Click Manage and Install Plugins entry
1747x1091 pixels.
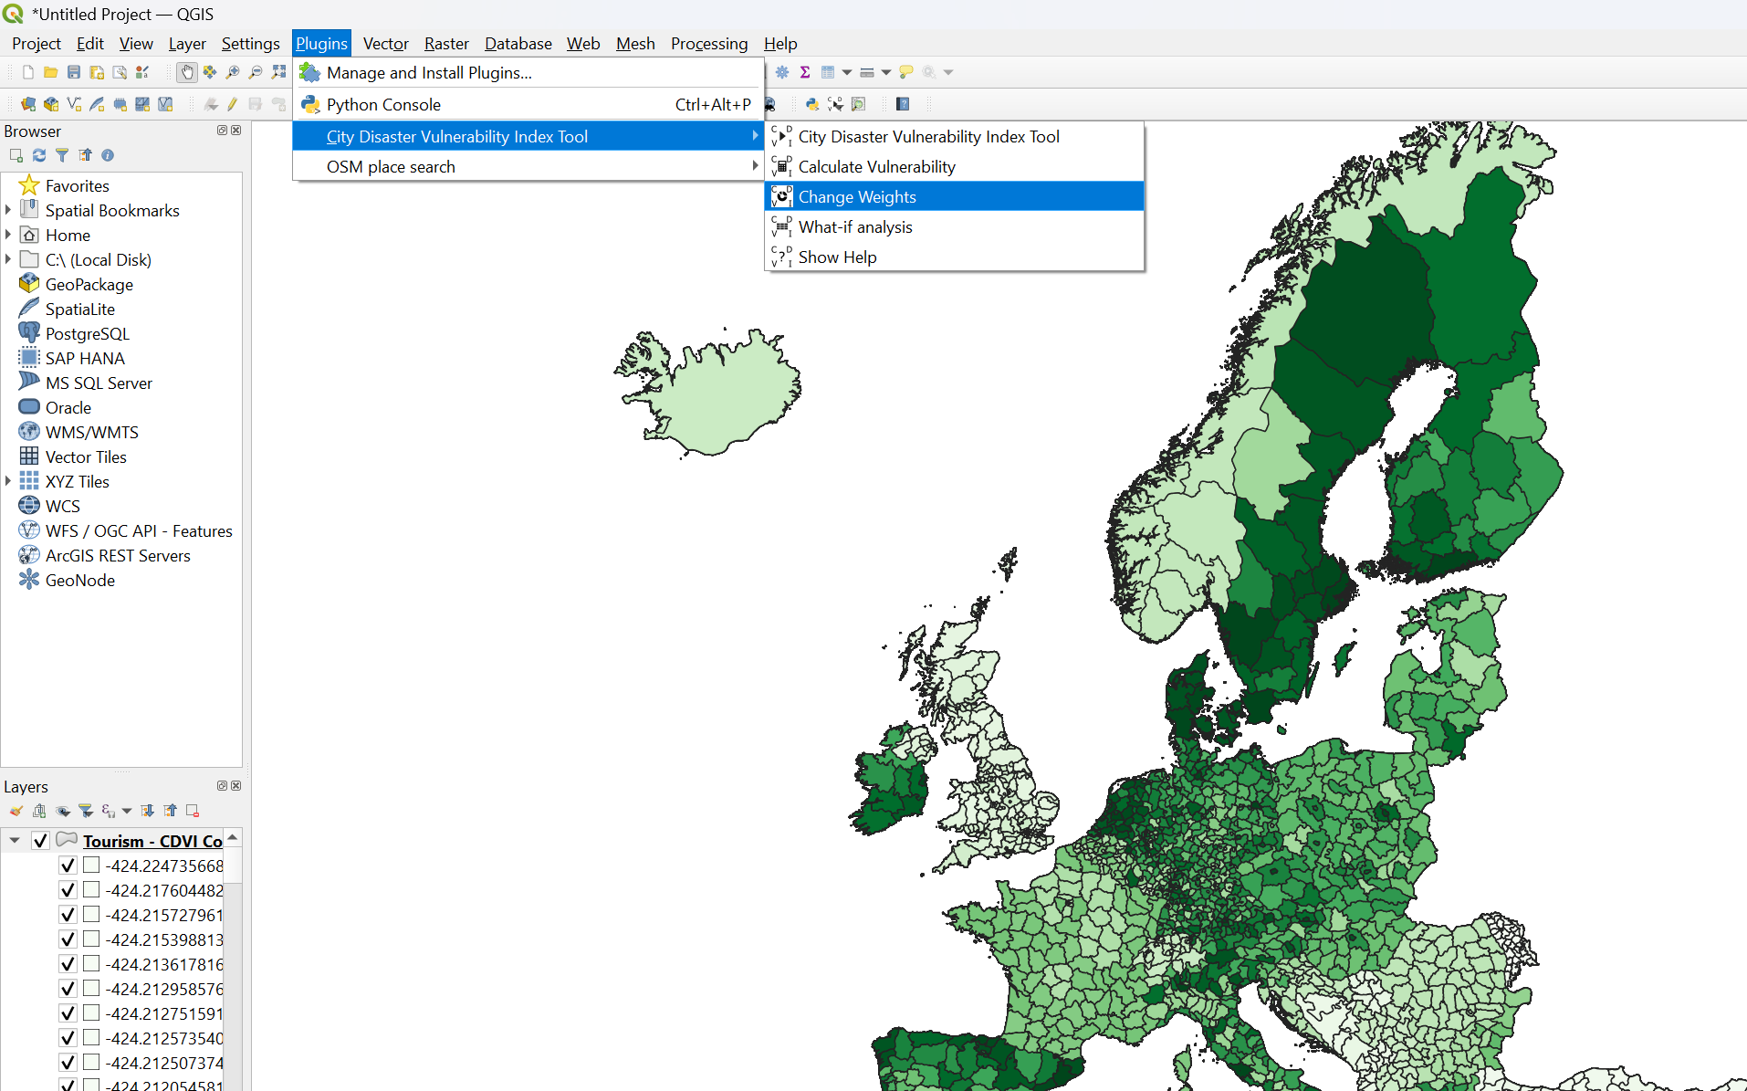(528, 72)
